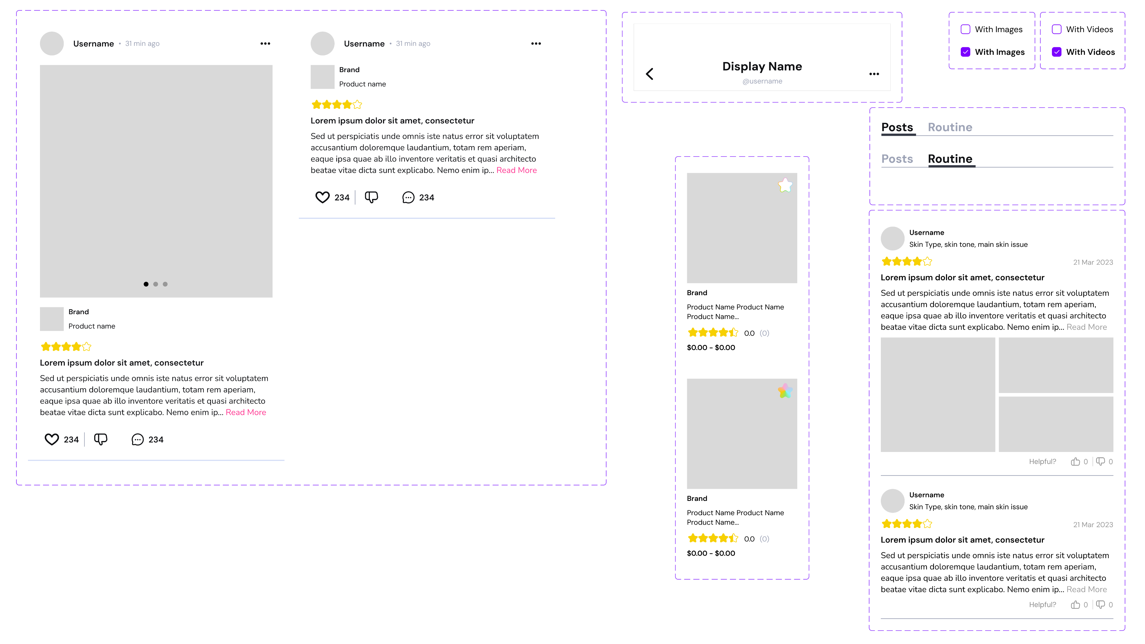Click the thumbs-down icon on the right post
This screenshot has height=644, width=1145.
(371, 197)
